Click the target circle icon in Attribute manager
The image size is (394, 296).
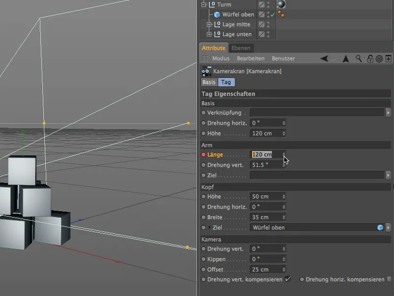click(x=379, y=59)
